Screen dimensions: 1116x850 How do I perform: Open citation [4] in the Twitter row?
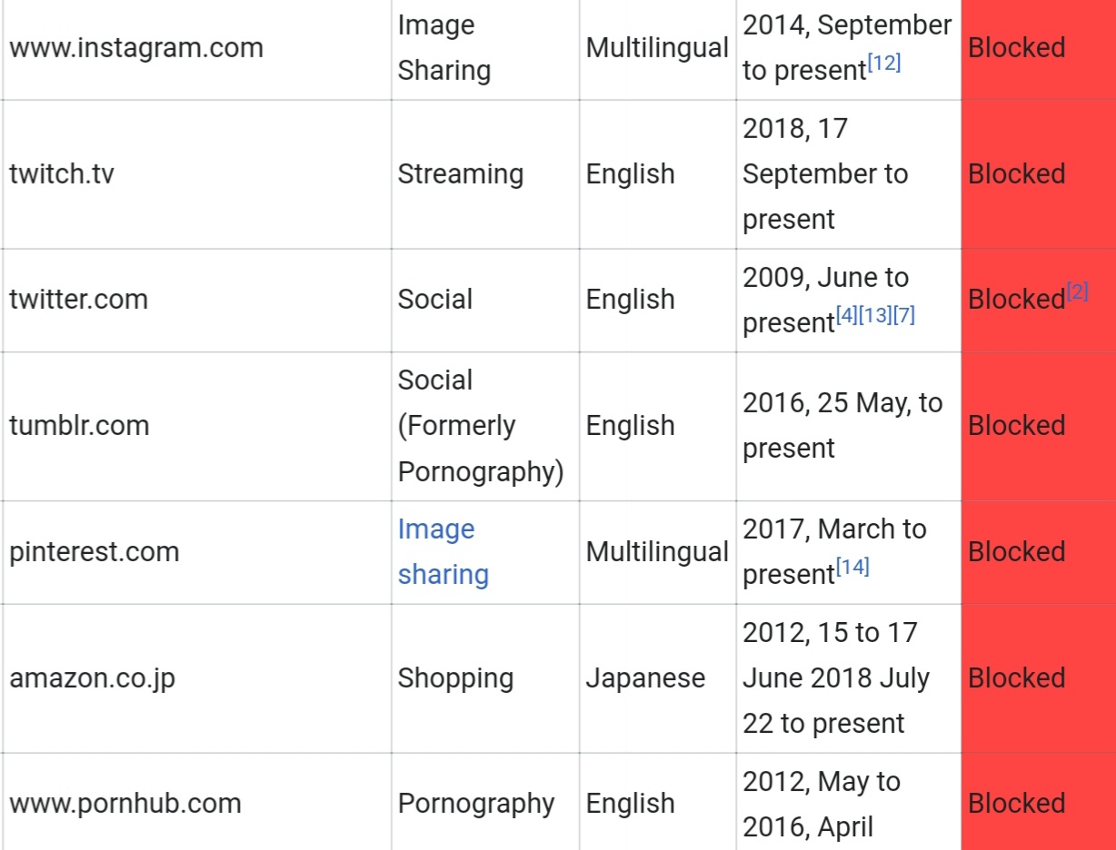[x=846, y=316]
